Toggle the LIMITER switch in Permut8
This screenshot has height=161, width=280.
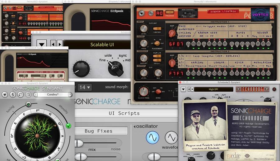(157, 29)
